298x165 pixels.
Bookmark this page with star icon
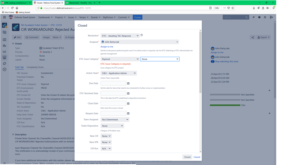click(x=233, y=8)
